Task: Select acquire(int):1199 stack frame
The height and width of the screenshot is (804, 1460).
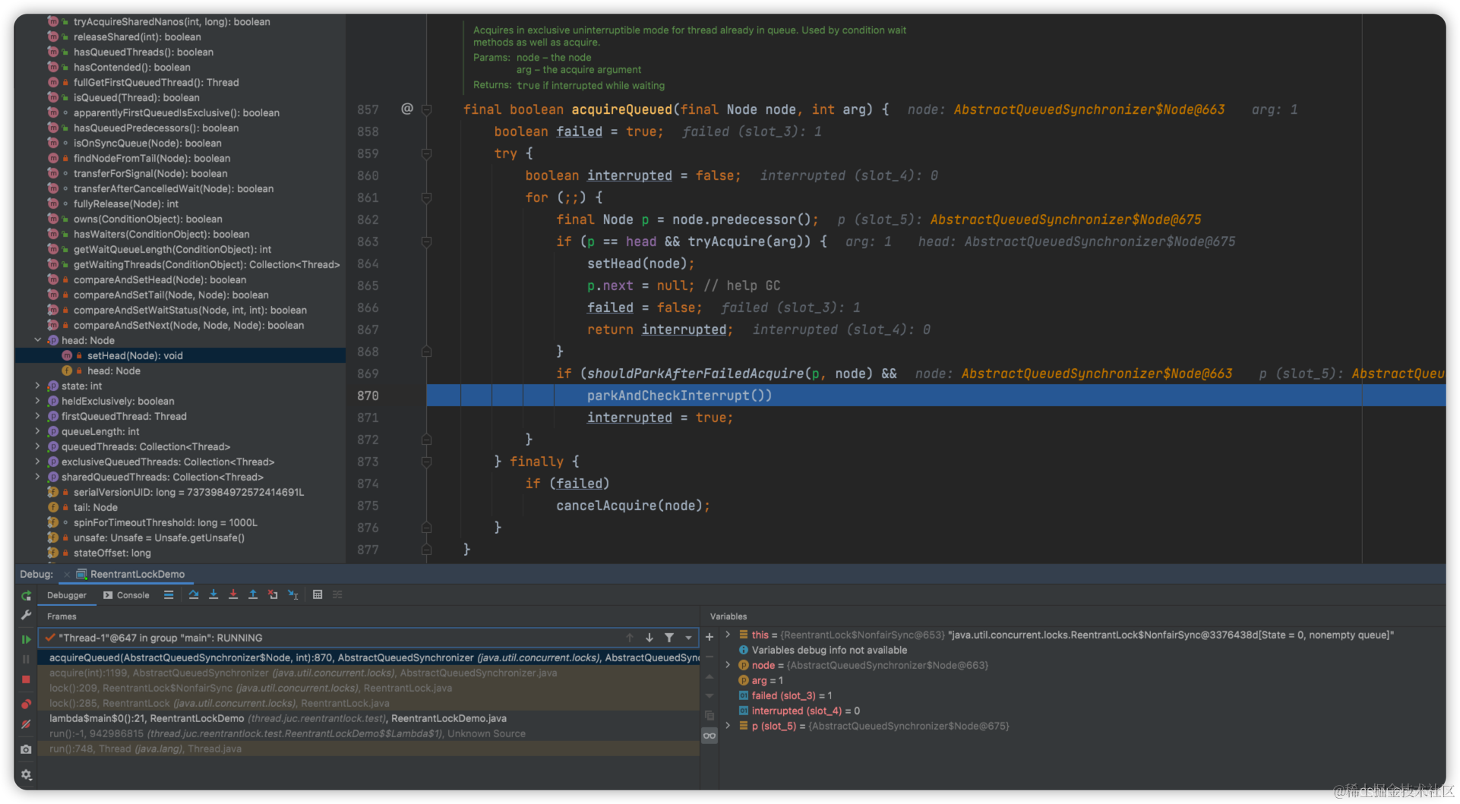Action: coord(369,673)
